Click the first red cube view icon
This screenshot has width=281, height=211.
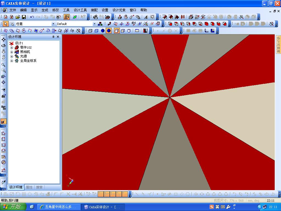[170, 24]
